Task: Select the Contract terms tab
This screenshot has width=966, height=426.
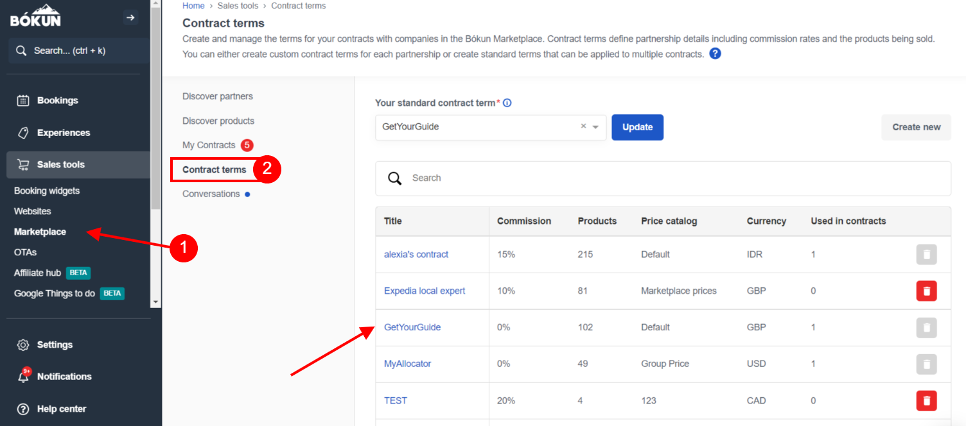Action: [x=215, y=170]
